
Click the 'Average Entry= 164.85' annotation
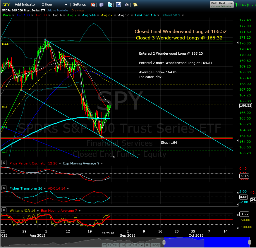point(158,72)
